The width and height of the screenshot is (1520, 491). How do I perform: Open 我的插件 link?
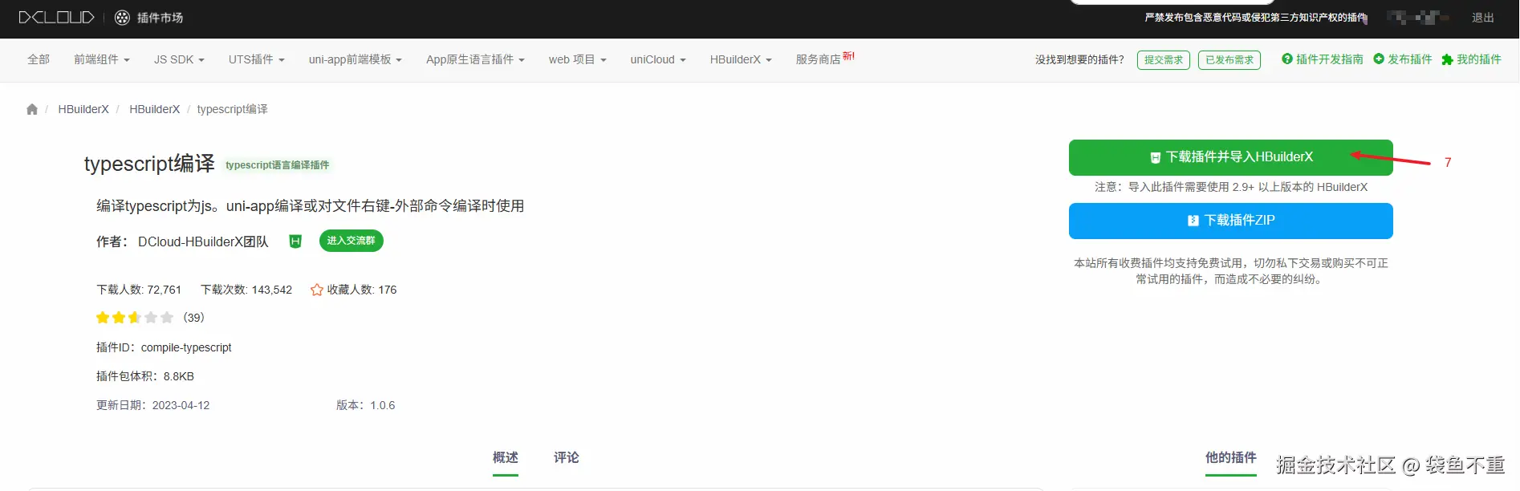(x=1471, y=59)
